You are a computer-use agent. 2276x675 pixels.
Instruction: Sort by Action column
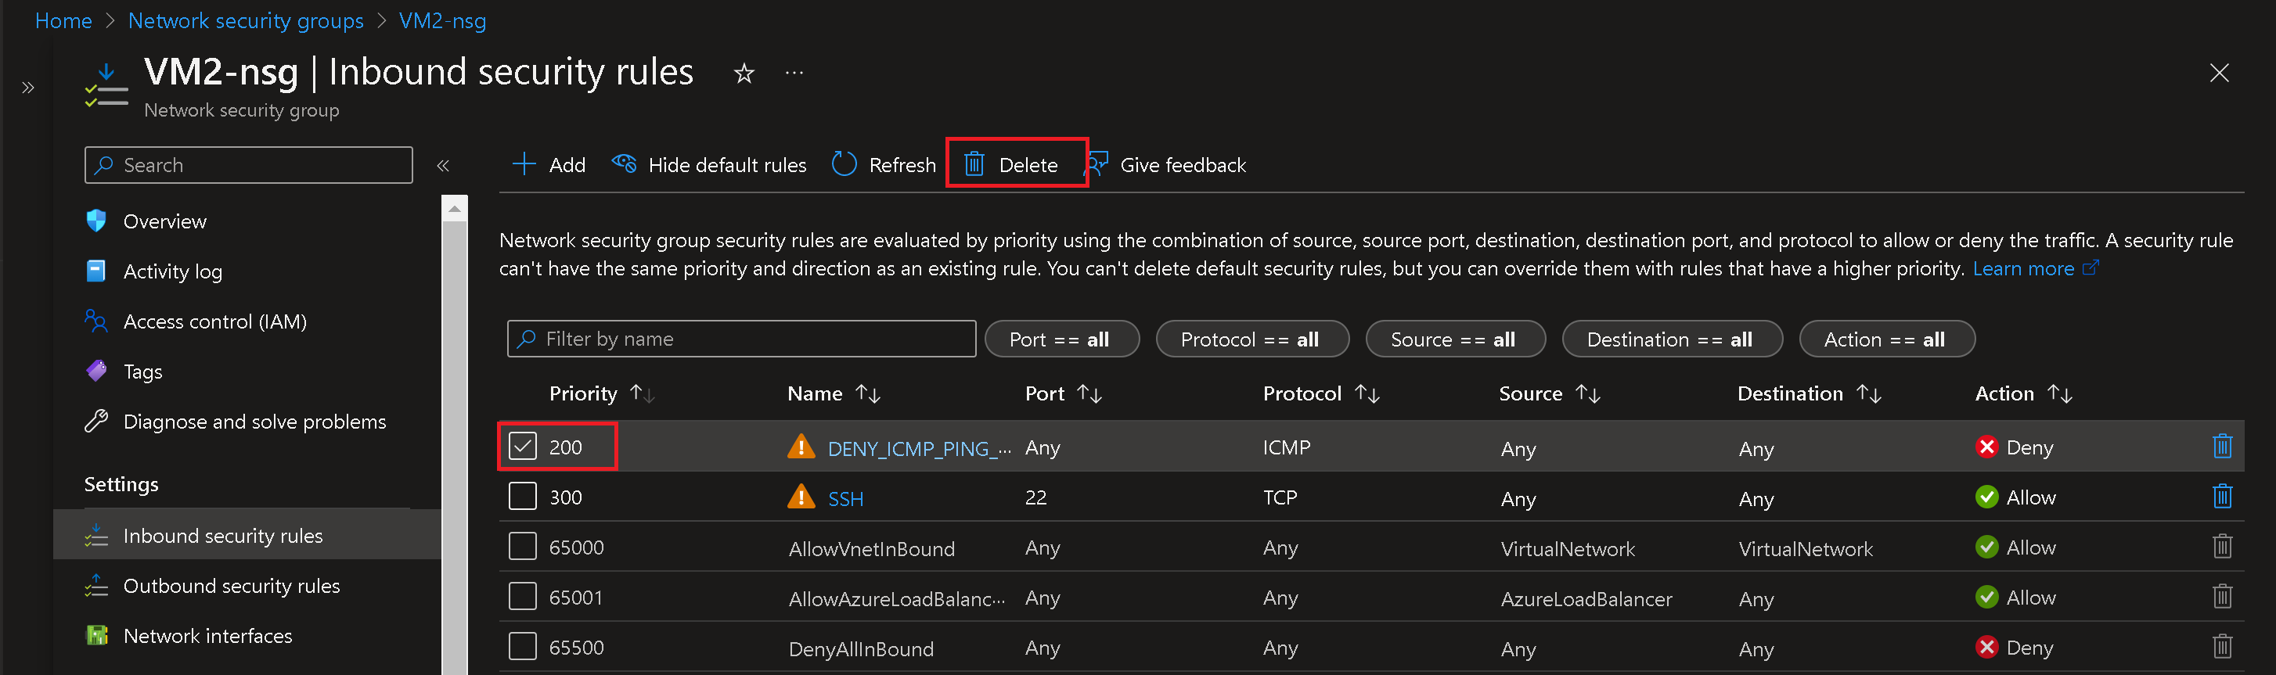pos(2023,393)
